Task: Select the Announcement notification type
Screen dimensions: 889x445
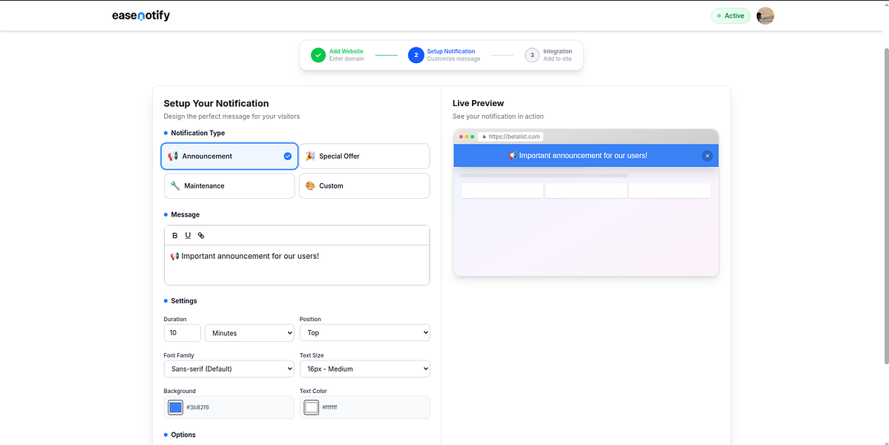Action: pos(229,156)
